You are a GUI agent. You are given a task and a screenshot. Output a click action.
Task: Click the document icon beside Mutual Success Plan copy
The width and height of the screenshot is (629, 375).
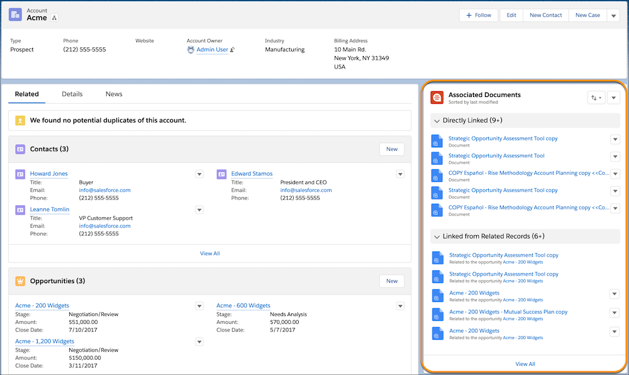pos(437,315)
